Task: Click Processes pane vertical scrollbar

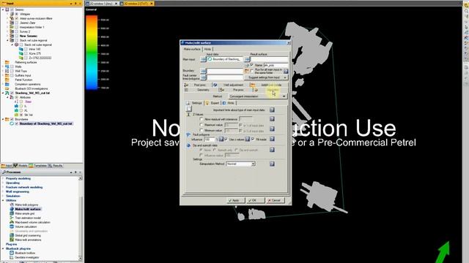Action: 80,218
